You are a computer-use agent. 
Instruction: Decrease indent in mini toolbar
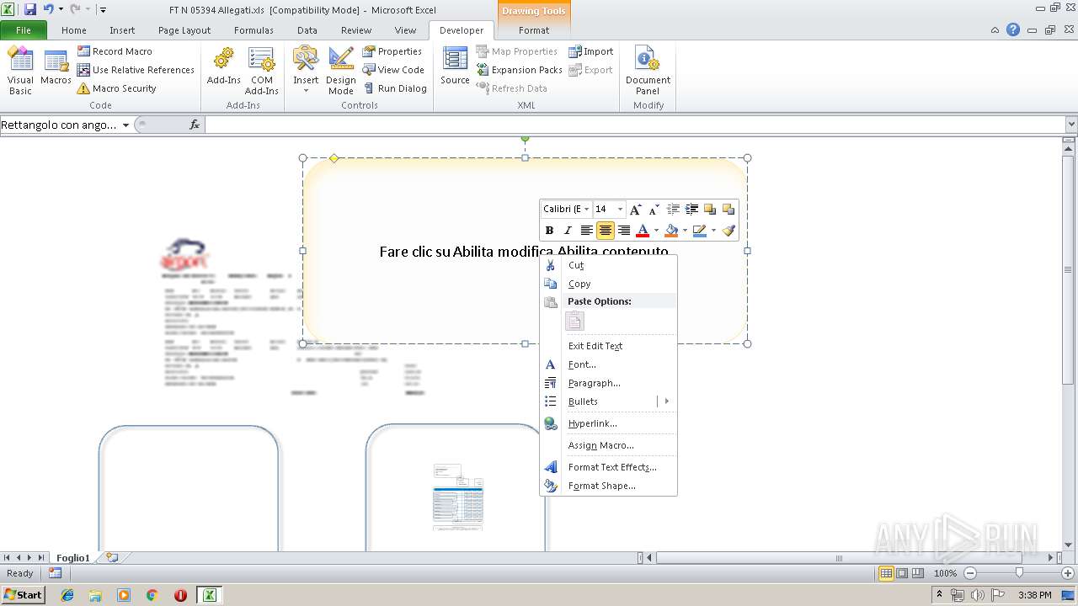click(673, 209)
